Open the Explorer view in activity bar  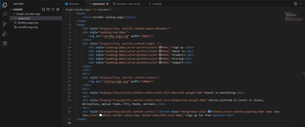(x=5, y=5)
